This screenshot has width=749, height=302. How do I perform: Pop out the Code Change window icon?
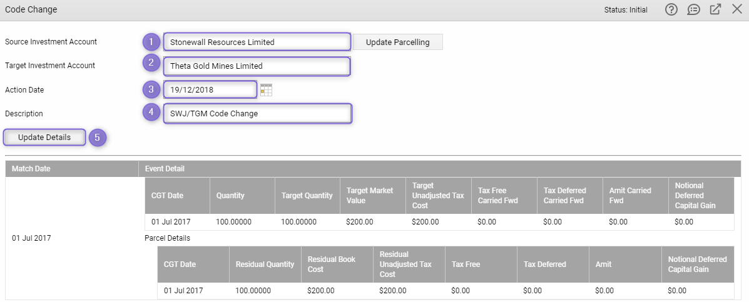tap(715, 9)
